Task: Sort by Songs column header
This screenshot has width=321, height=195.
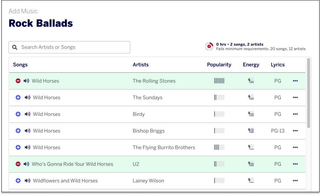Action: pos(20,65)
